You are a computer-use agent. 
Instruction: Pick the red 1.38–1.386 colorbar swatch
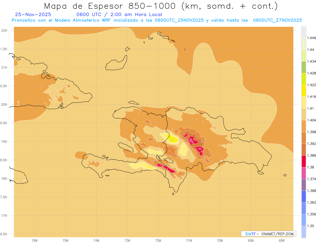point(304,161)
